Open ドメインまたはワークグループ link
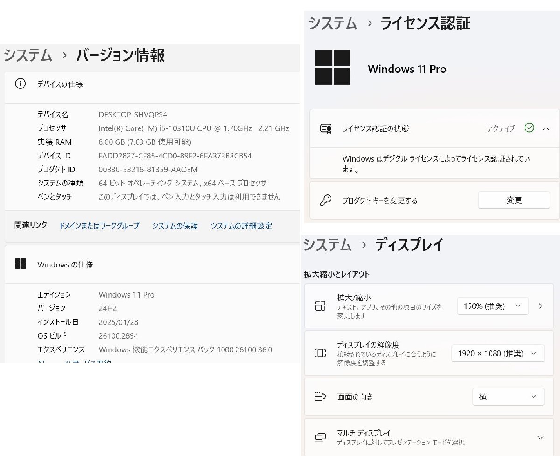 tap(99, 226)
